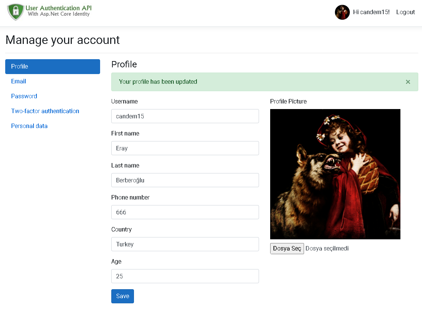The height and width of the screenshot is (313, 422).
Task: Open the Profile sidebar tab
Action: point(52,67)
